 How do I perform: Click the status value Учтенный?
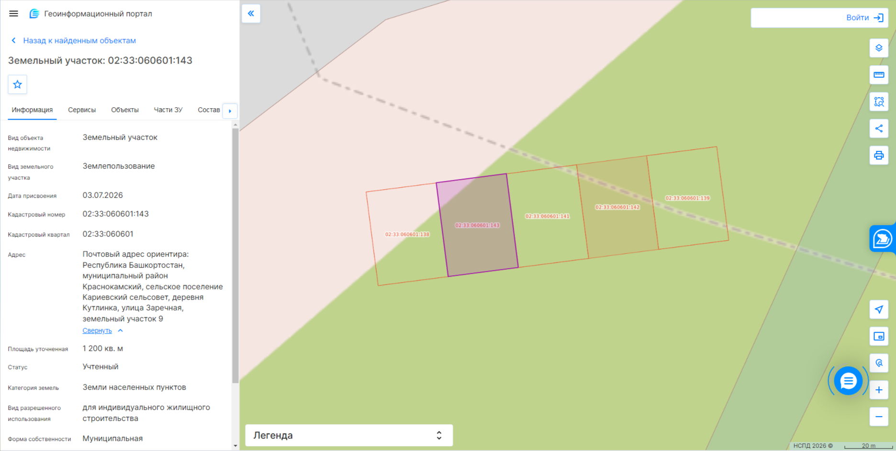[101, 367]
